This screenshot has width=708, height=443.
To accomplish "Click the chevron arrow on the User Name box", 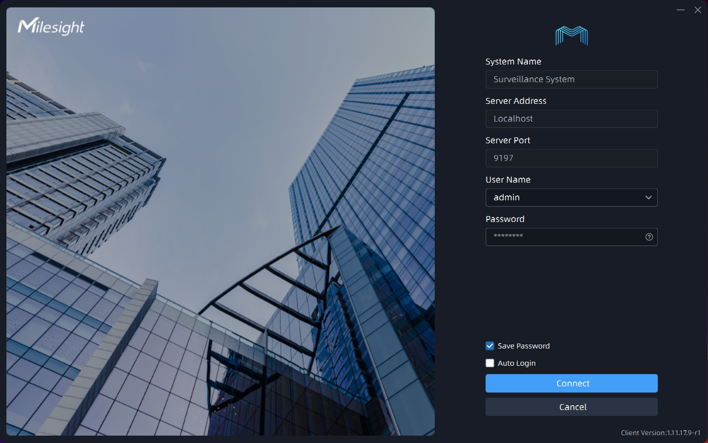I will tap(648, 197).
